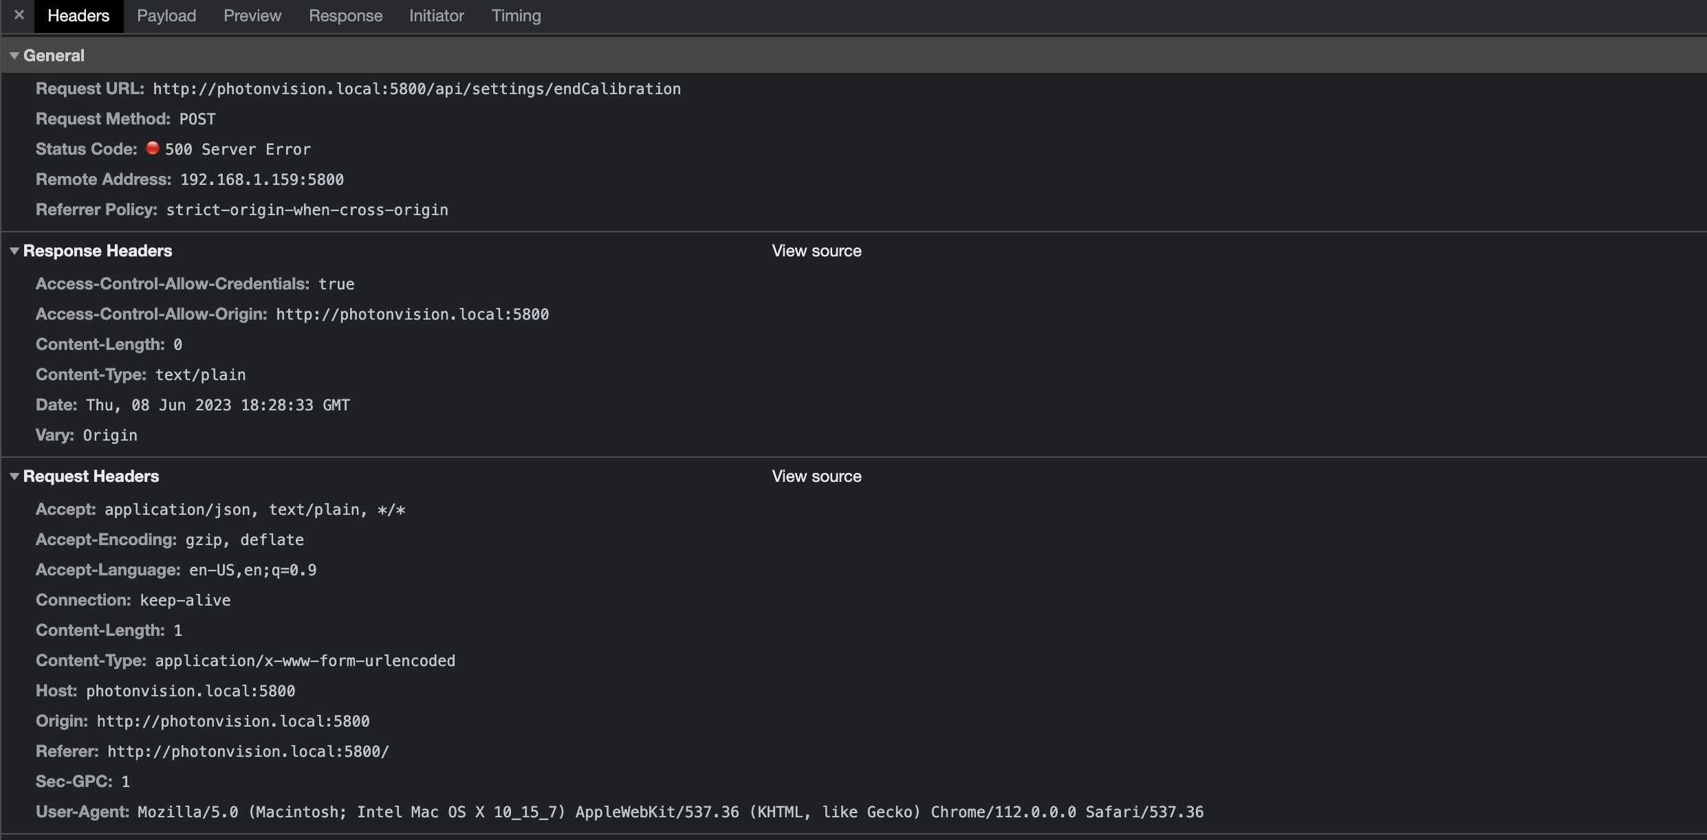Click the Origin header value link
This screenshot has width=1707, height=840.
tap(232, 721)
